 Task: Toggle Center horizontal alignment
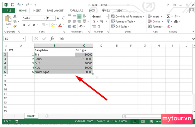74,21
